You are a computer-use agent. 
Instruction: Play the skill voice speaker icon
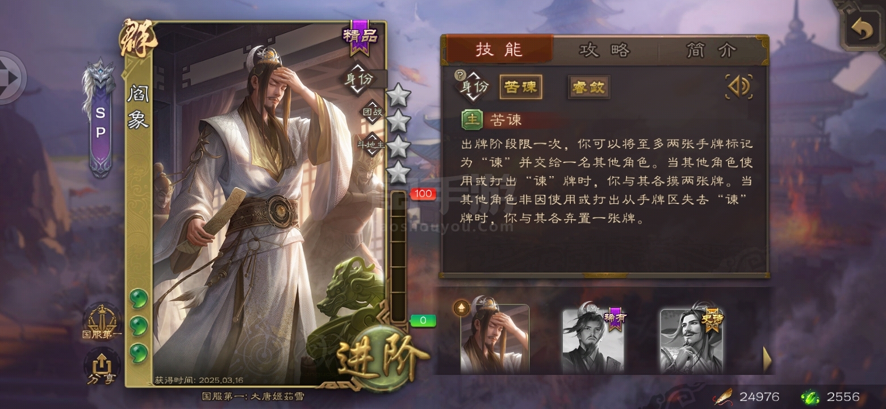739,87
